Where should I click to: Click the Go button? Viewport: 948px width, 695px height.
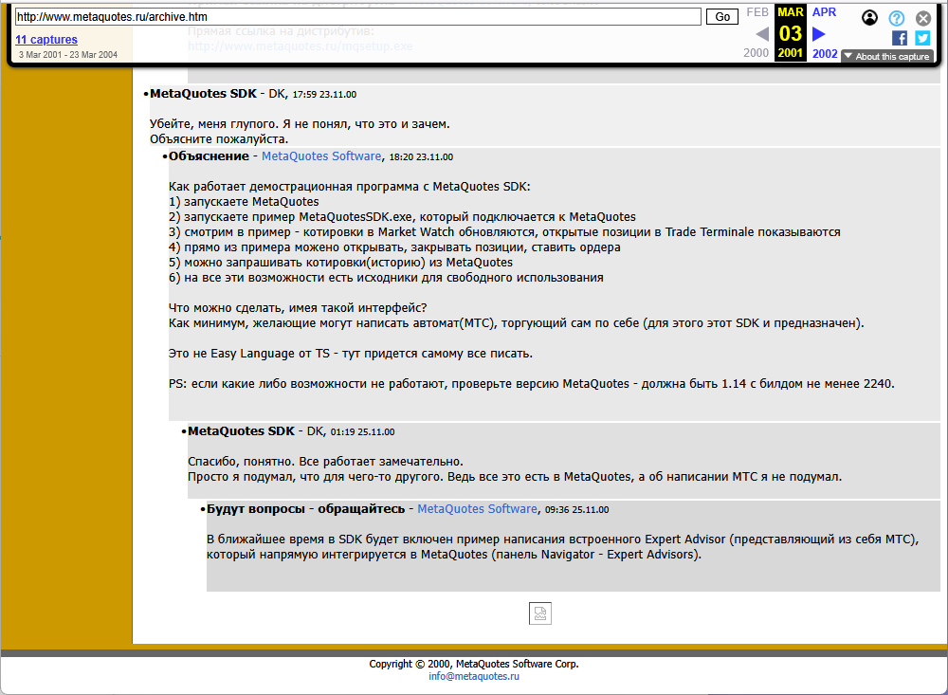coord(722,17)
